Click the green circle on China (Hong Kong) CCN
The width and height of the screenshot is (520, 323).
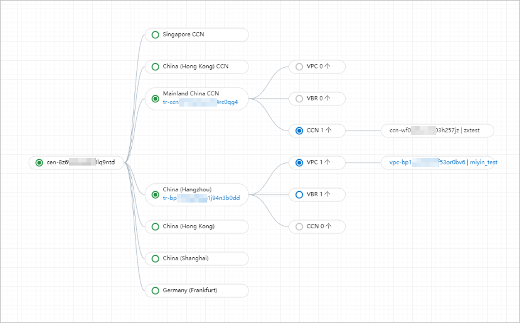pyautogui.click(x=155, y=66)
